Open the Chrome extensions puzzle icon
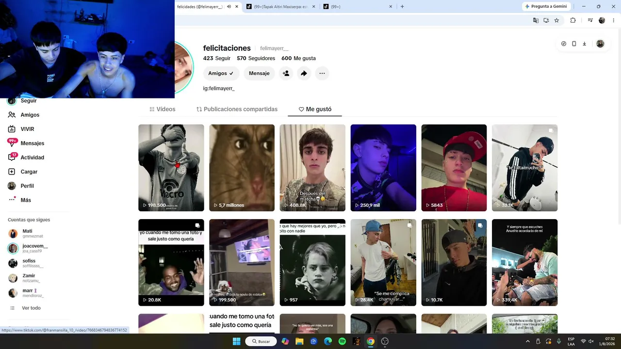 pos(573,20)
